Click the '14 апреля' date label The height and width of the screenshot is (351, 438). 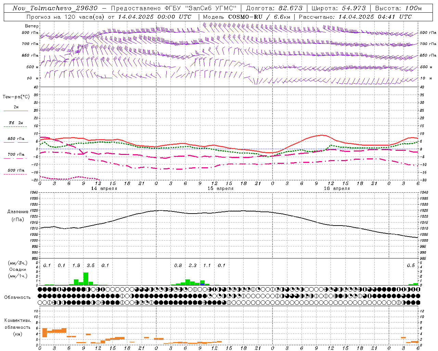pos(104,189)
